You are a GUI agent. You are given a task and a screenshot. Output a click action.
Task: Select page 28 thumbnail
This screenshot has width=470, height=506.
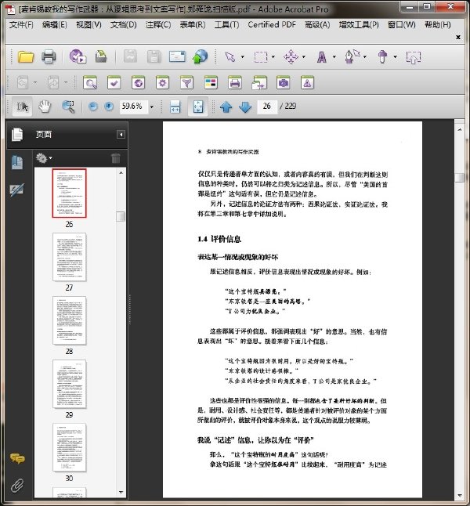pyautogui.click(x=70, y=320)
